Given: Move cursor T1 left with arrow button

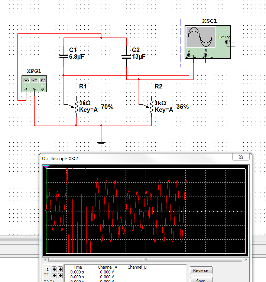Looking at the screenshot, I should (x=54, y=269).
